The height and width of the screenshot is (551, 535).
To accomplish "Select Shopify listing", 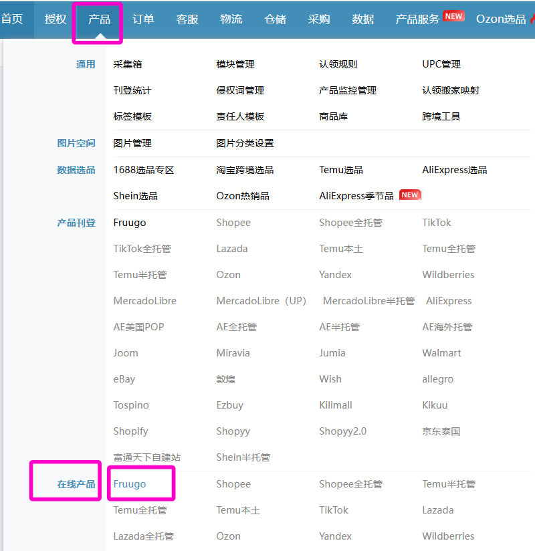I will pyautogui.click(x=131, y=431).
